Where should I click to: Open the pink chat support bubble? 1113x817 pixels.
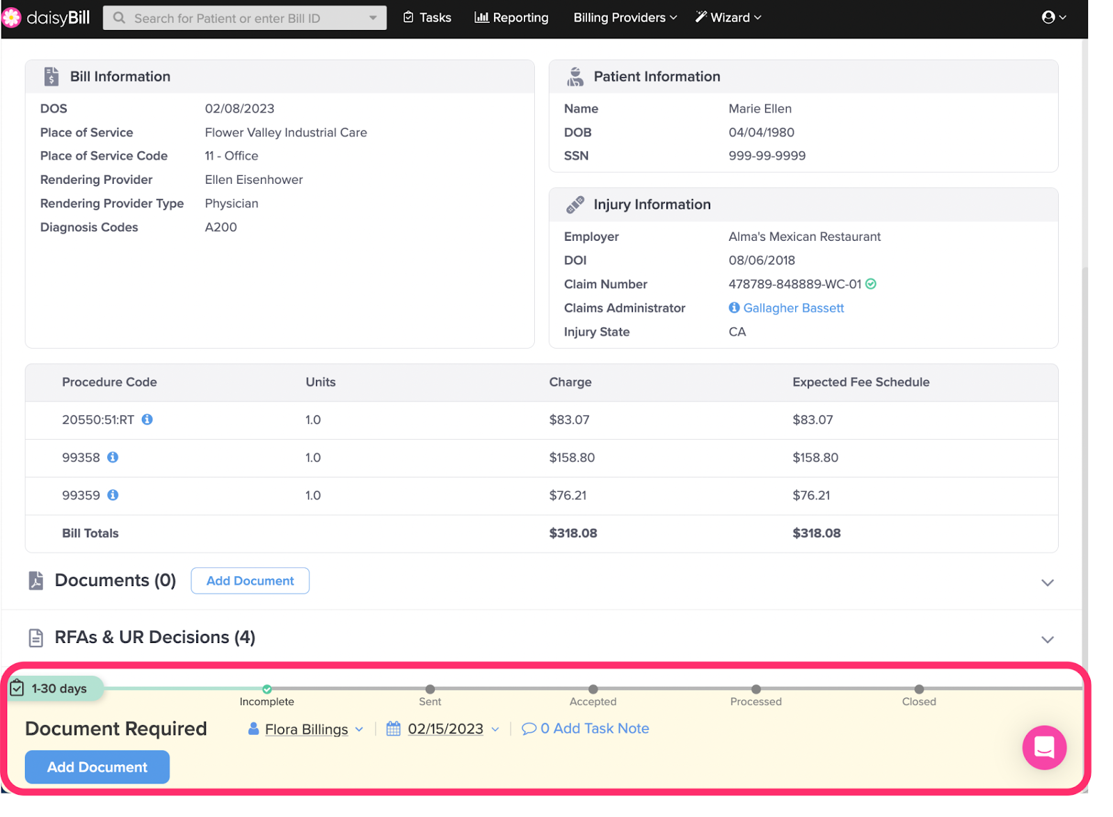pyautogui.click(x=1043, y=747)
